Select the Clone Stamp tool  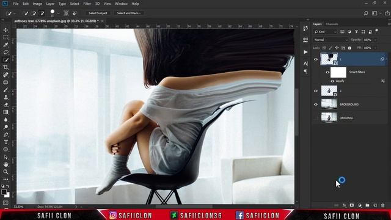coord(5,97)
